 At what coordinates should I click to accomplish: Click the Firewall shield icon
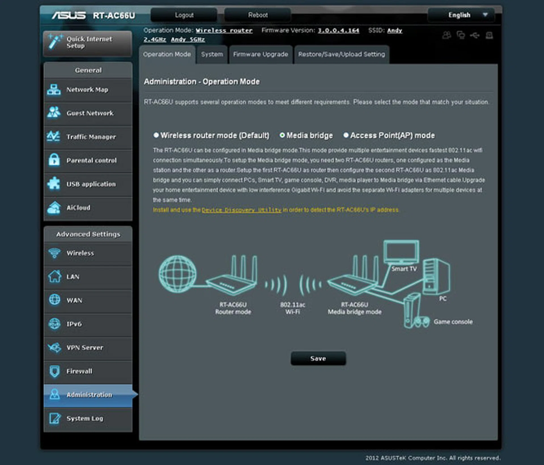[54, 371]
